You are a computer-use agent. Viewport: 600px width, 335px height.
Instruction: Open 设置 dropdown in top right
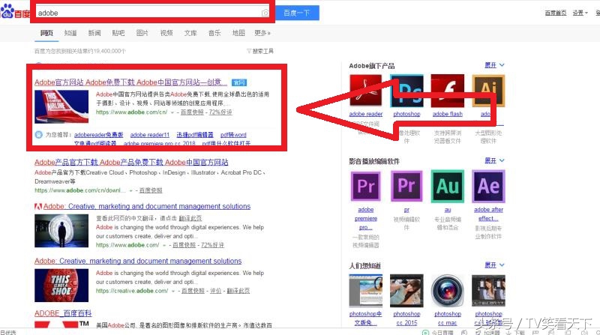click(x=580, y=13)
